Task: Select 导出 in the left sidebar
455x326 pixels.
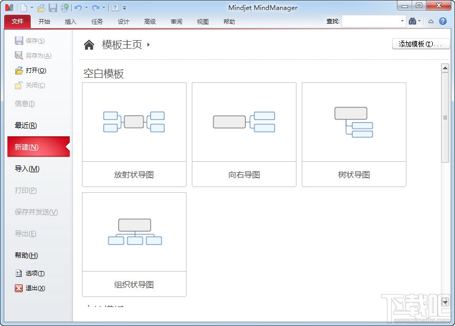Action: pos(25,233)
